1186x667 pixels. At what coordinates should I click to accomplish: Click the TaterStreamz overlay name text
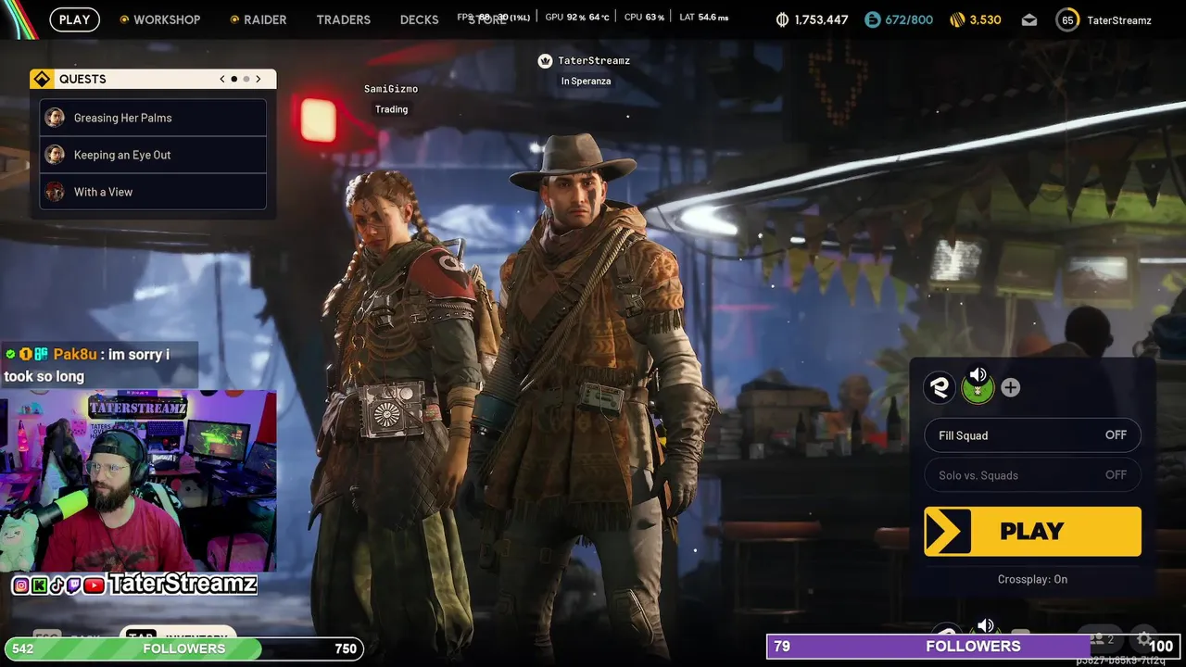[182, 584]
